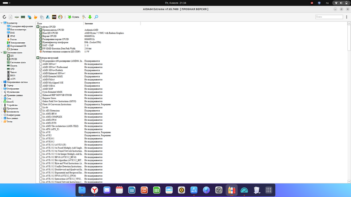Toggle the Float-16 Conversion Instructions checkbox
Viewport: 351px width, 197px height.
(x=41, y=104)
